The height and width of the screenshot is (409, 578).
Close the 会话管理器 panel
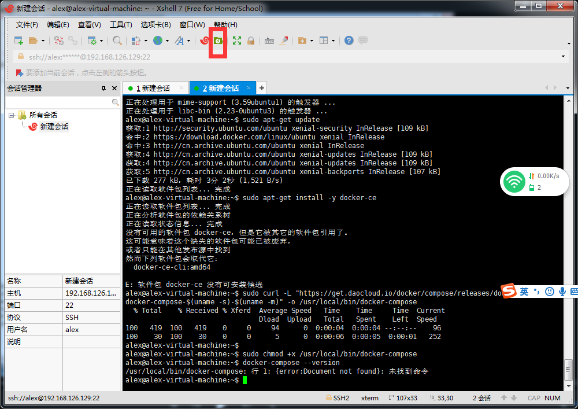coord(114,88)
